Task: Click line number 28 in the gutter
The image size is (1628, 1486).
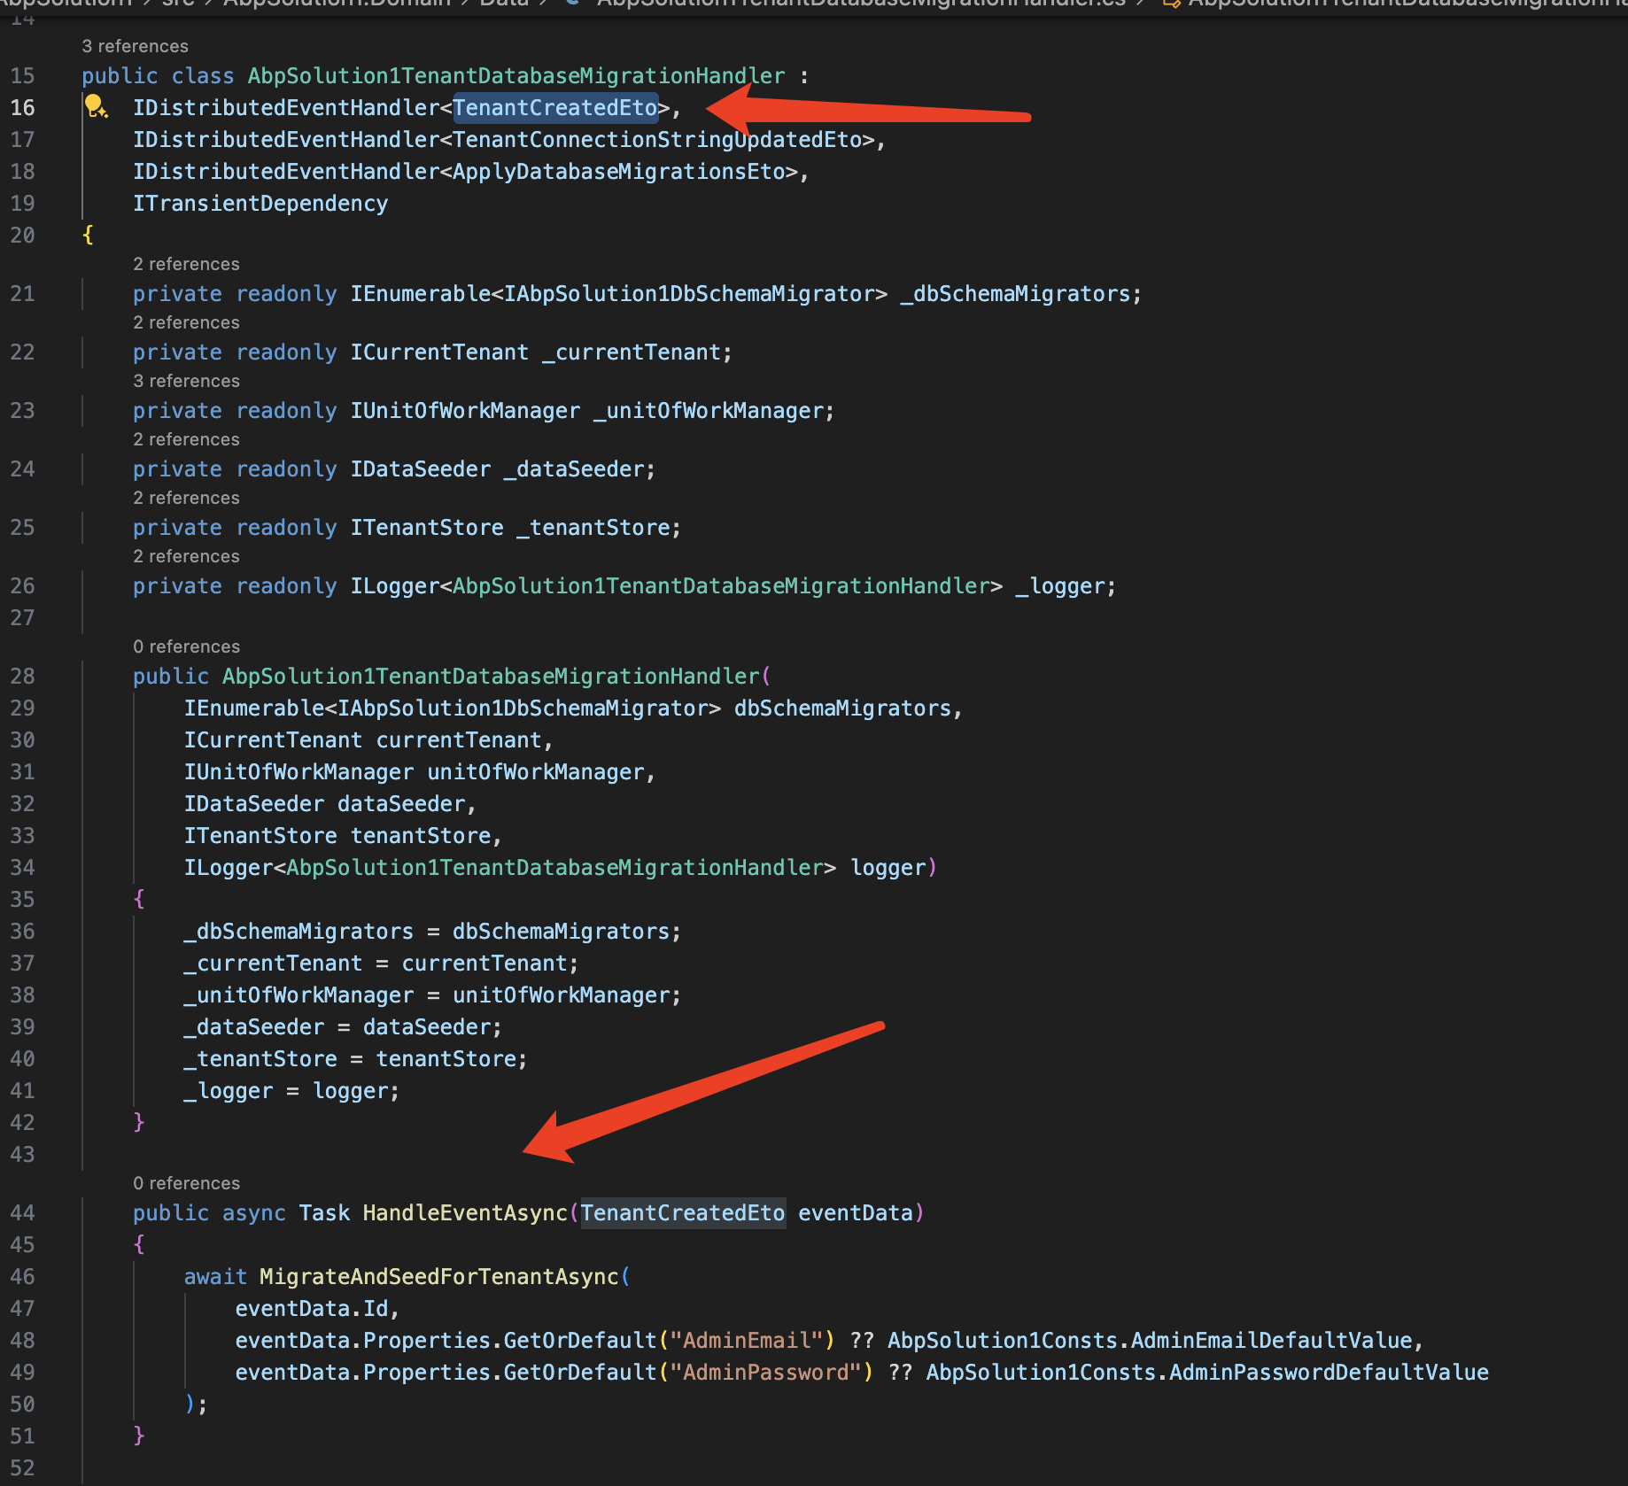Action: 23,677
